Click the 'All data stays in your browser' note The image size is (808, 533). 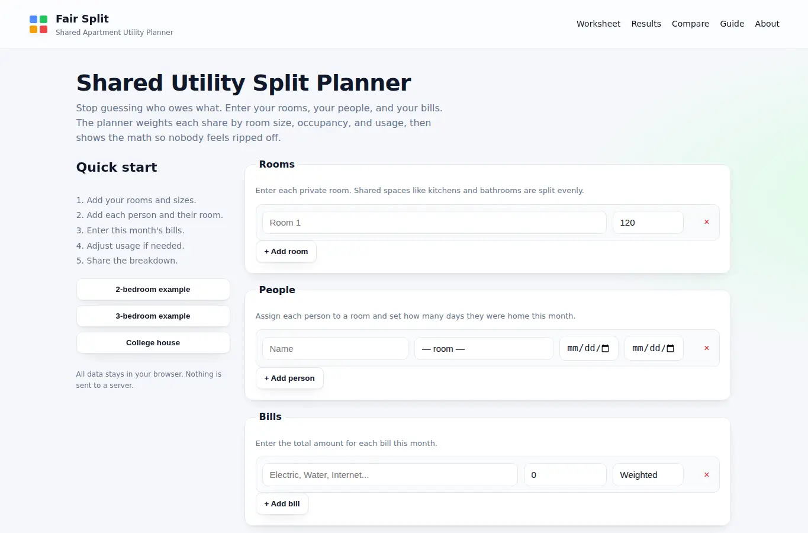149,380
